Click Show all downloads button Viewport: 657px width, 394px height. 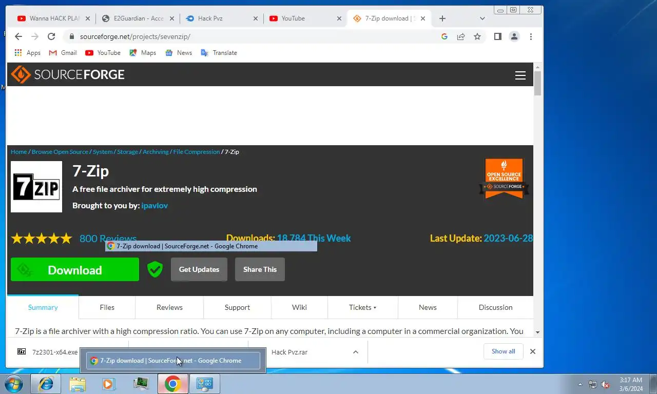pyautogui.click(x=503, y=351)
